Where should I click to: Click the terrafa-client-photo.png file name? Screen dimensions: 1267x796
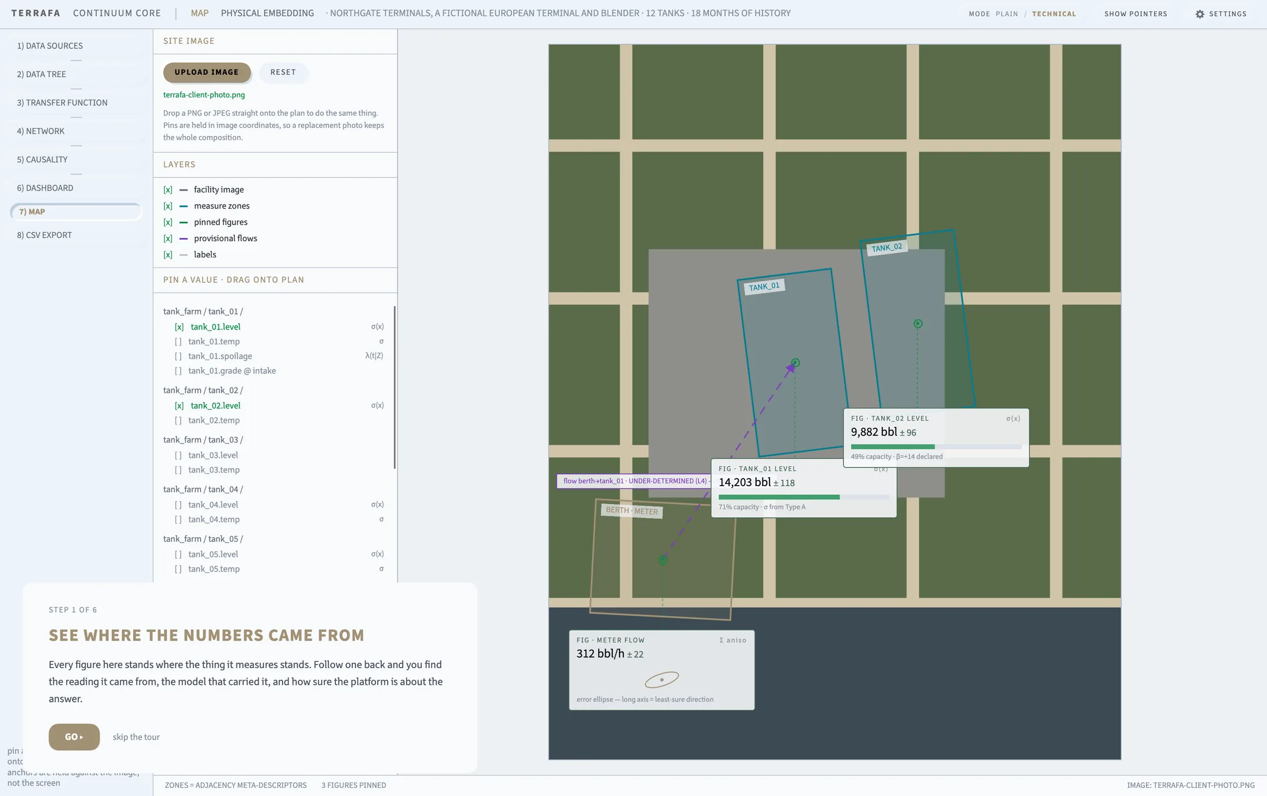(x=204, y=94)
